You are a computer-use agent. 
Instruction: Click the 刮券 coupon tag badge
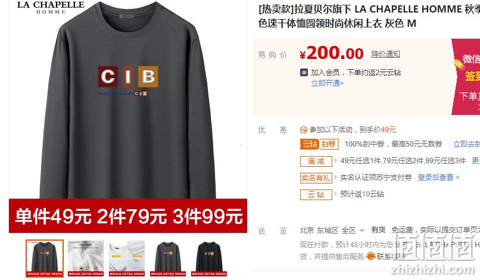coord(329,144)
